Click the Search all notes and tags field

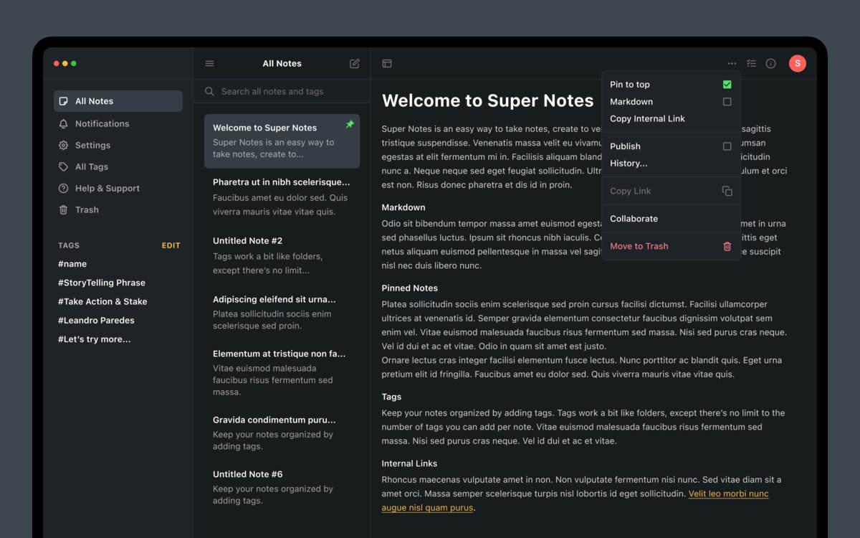(282, 92)
